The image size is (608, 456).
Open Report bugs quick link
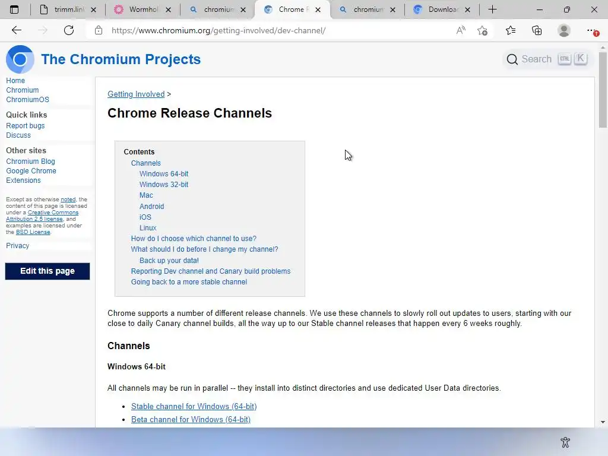tap(25, 126)
